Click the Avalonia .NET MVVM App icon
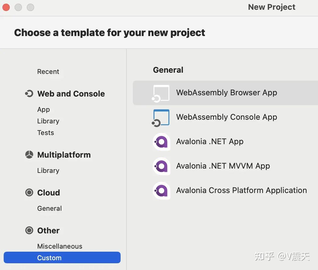This screenshot has width=318, height=270. coord(161,166)
